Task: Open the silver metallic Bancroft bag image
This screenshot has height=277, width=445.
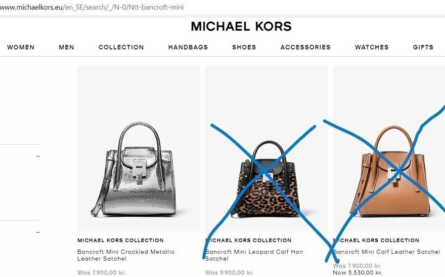Action: click(138, 149)
